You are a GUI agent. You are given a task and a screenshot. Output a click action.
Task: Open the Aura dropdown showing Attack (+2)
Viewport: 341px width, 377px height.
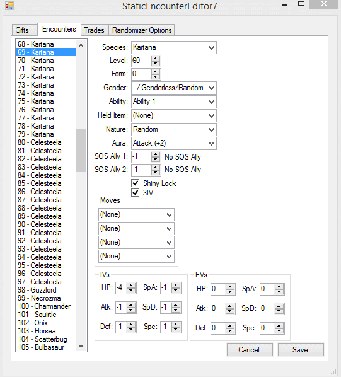tap(174, 143)
